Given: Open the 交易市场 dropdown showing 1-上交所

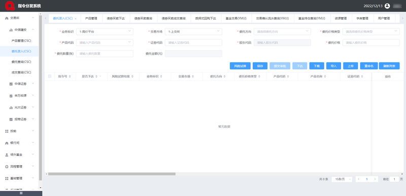Looking at the screenshot, I should [193, 31].
